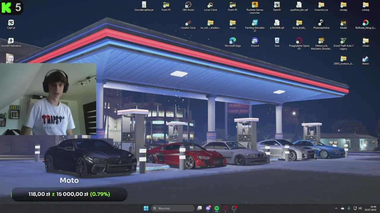Image resolution: width=380 pixels, height=213 pixels.
Task: Open Task View on the taskbar
Action: 199,208
